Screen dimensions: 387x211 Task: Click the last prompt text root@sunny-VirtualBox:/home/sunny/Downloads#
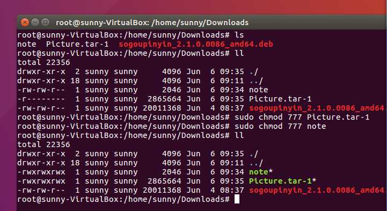123,199
